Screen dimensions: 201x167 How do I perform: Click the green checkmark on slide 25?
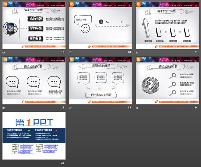pos(29,130)
